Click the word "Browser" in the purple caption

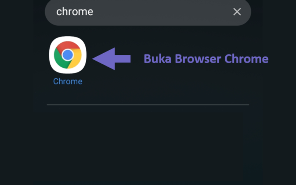(198, 59)
